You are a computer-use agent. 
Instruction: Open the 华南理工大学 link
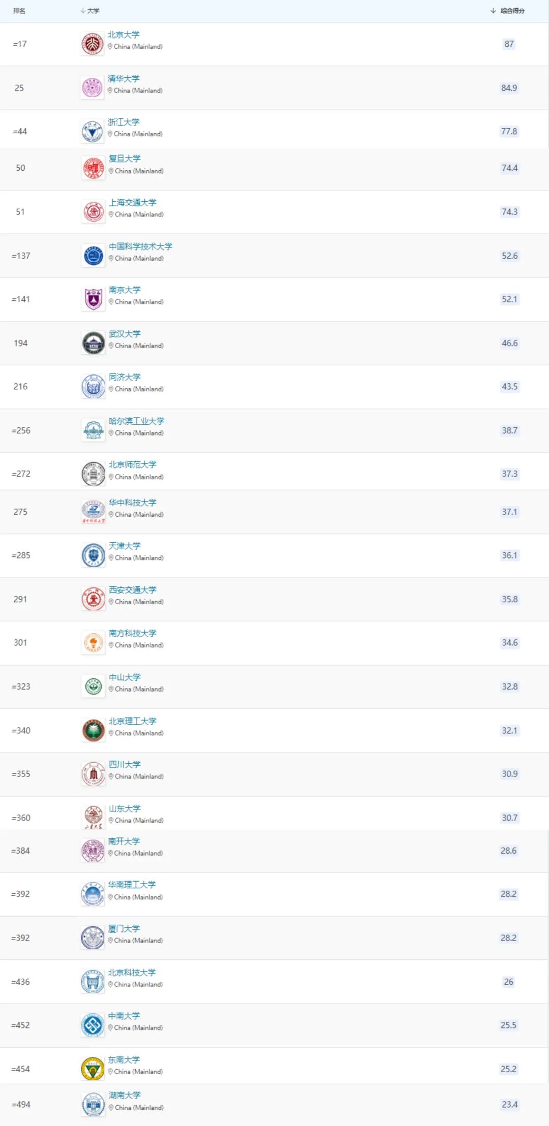coord(132,885)
